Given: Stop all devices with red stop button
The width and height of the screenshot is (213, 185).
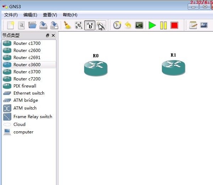Looking at the screenshot, I should (174, 25).
